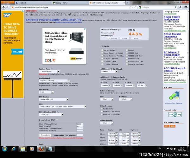Screen dimensions: 190x158
Task: Check the PCI NIC checkbox
Action: click(x=127, y=50)
